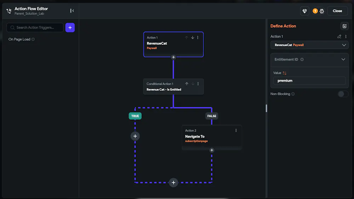Click the panel divider scrollbar handle
The image size is (354, 199).
click(267, 108)
